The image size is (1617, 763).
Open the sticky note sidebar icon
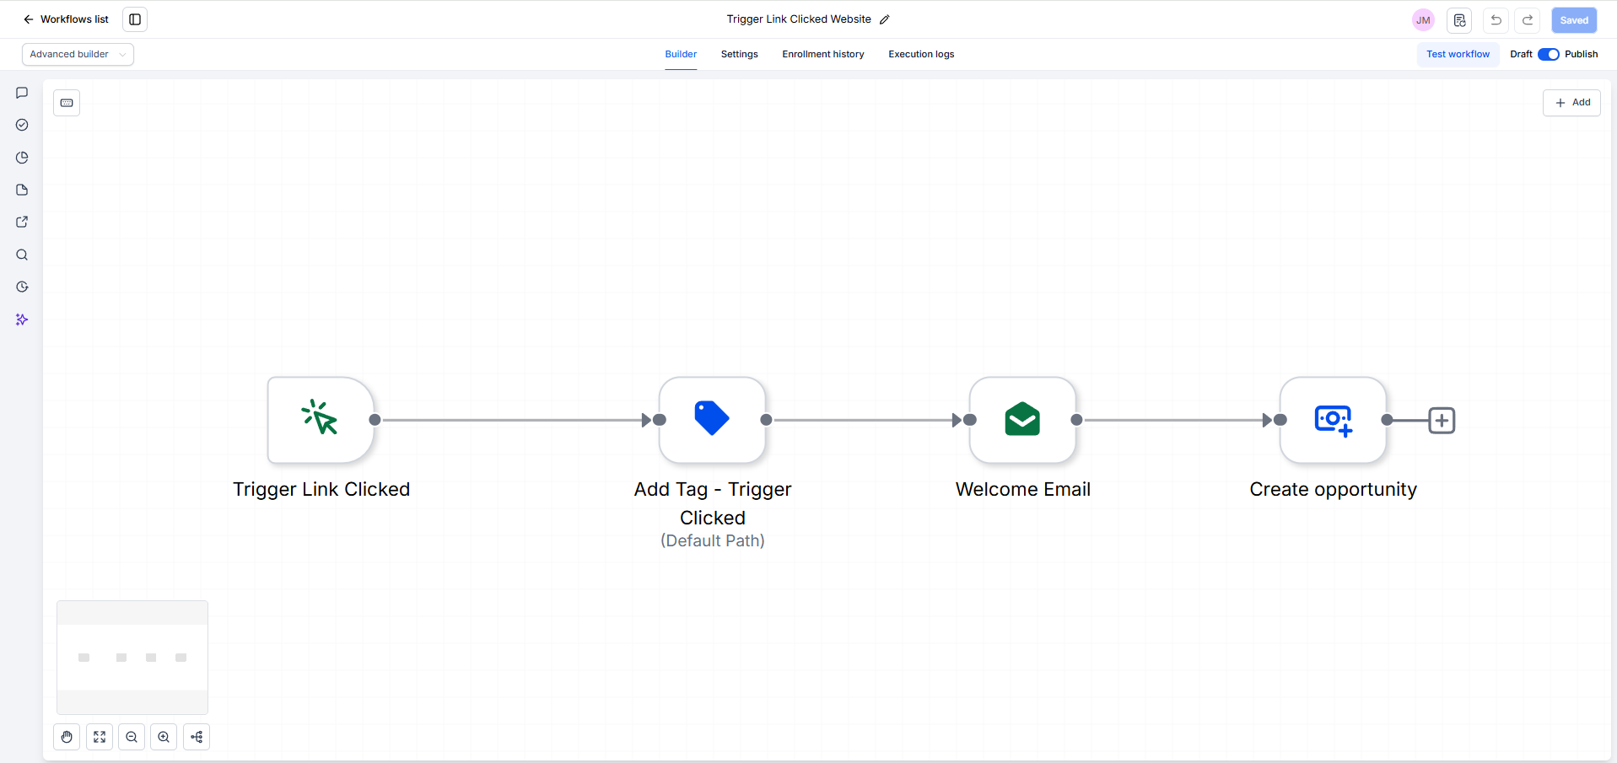(x=22, y=190)
